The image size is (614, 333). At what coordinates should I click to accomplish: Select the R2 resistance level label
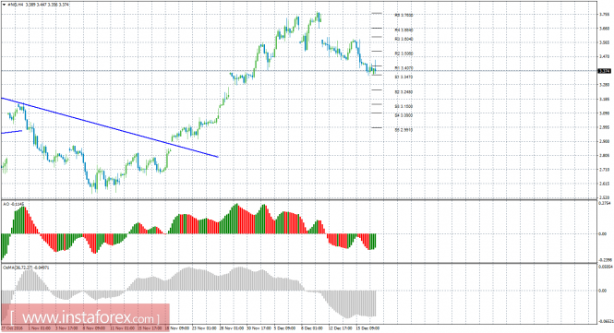tap(403, 54)
